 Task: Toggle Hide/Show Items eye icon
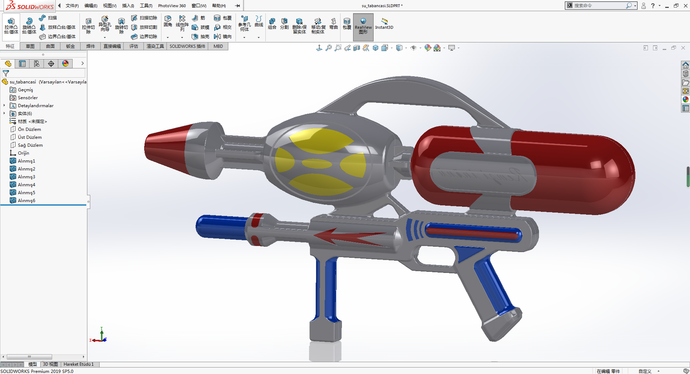click(x=413, y=48)
